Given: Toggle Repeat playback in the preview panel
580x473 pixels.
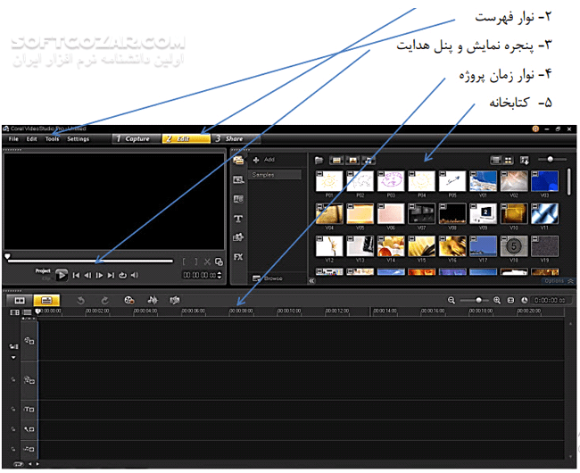Looking at the screenshot, I should click(122, 275).
